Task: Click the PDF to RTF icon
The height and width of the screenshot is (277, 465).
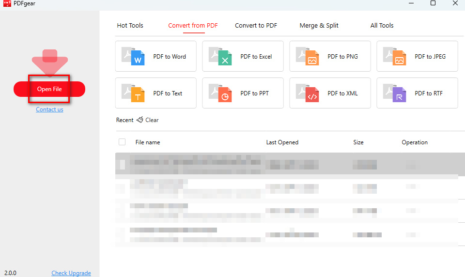Action: pos(394,93)
